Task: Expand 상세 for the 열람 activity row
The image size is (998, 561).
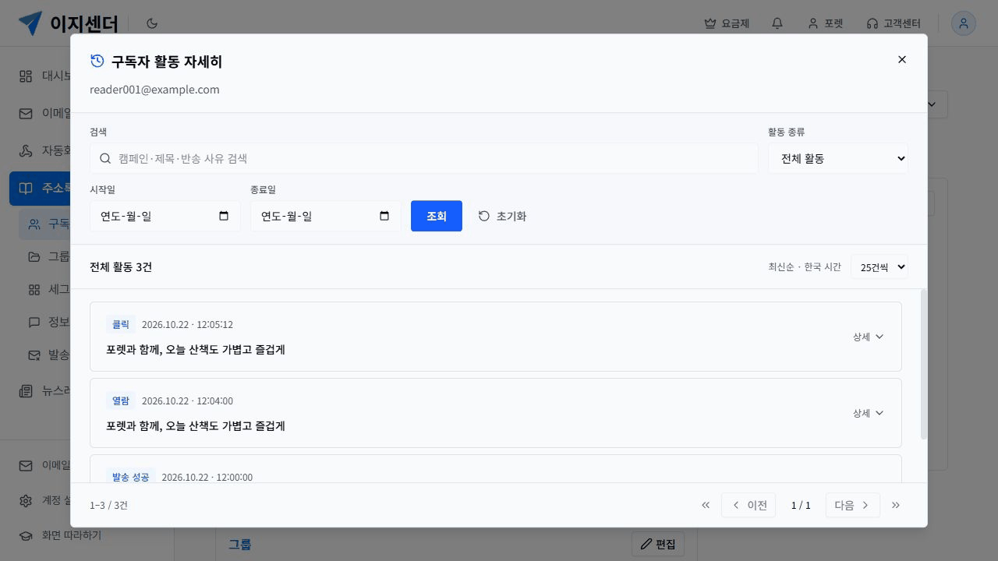Action: coord(868,413)
